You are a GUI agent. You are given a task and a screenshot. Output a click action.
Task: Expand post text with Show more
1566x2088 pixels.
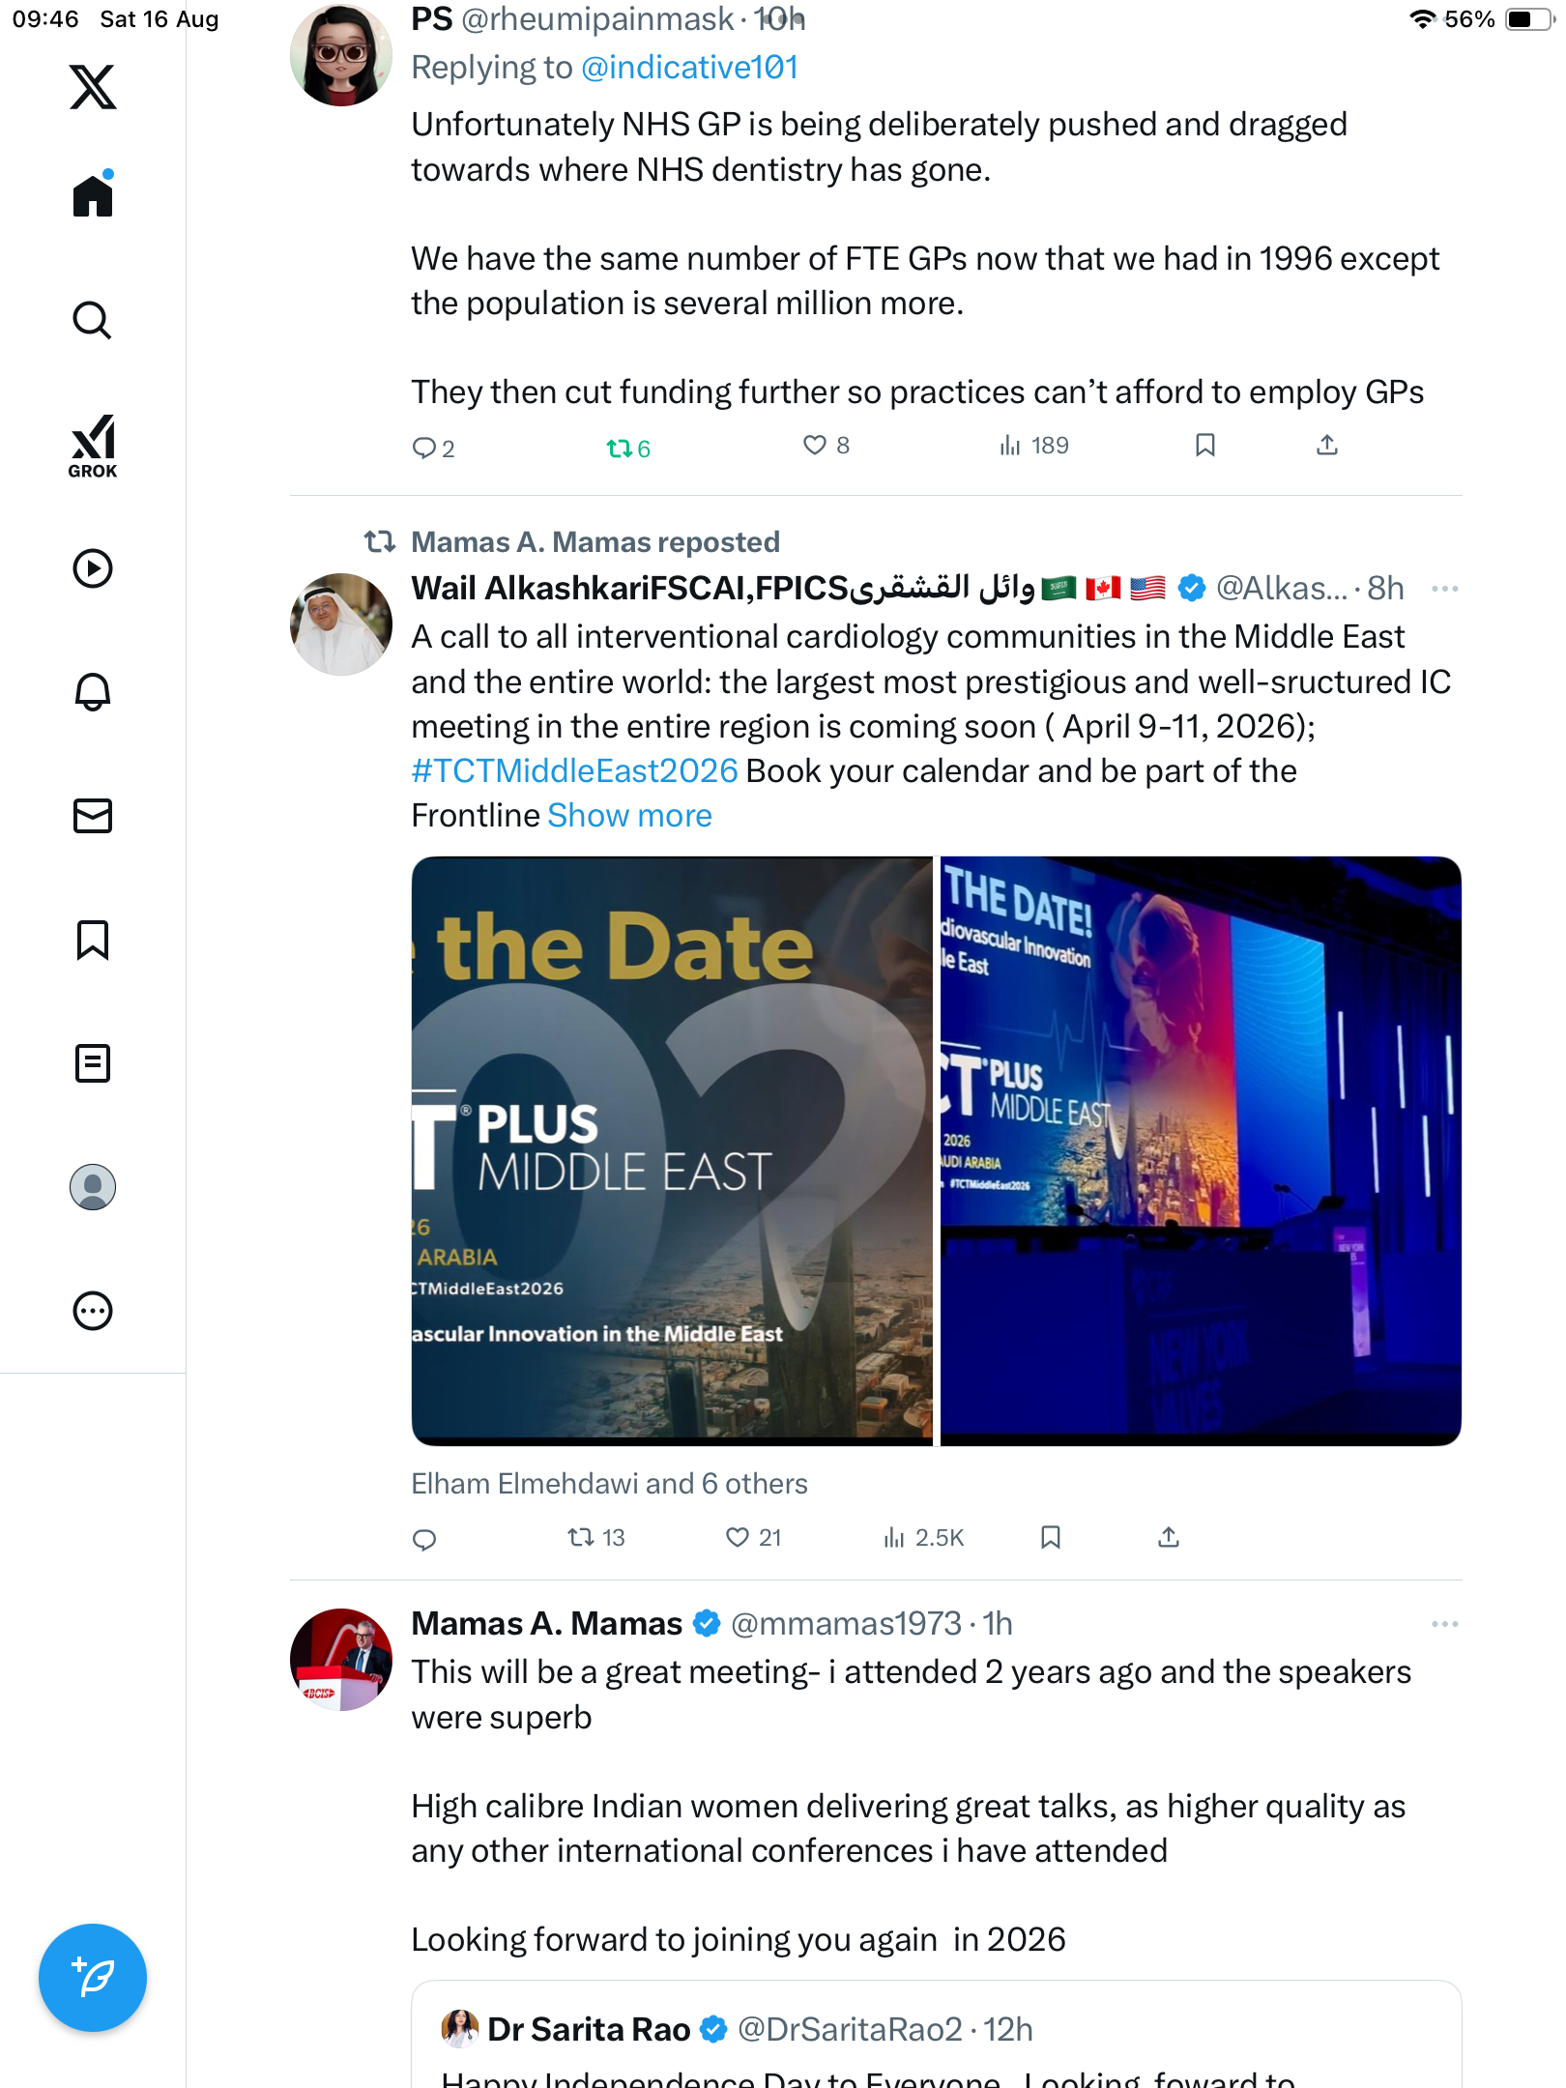click(629, 816)
